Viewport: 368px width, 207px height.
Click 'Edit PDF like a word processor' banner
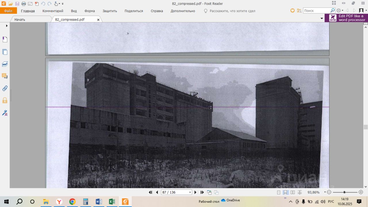point(346,18)
